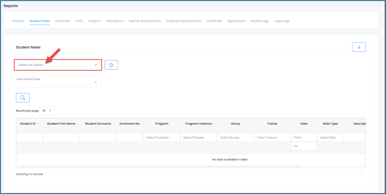Switch to the Enrolment tab
This screenshot has width=386, height=194.
(x=63, y=21)
